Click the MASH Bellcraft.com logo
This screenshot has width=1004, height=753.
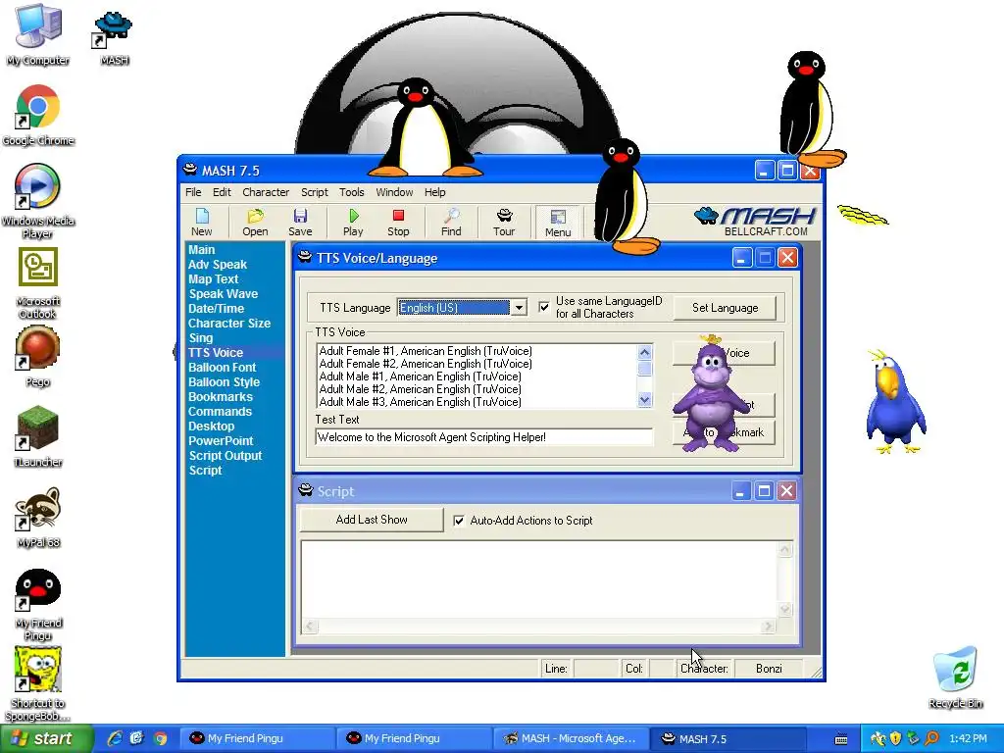pos(755,222)
